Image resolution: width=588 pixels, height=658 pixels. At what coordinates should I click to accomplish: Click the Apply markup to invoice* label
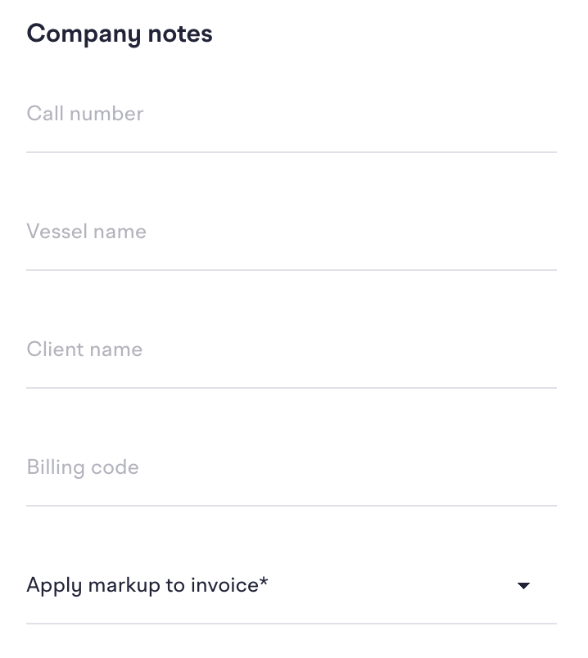147,586
